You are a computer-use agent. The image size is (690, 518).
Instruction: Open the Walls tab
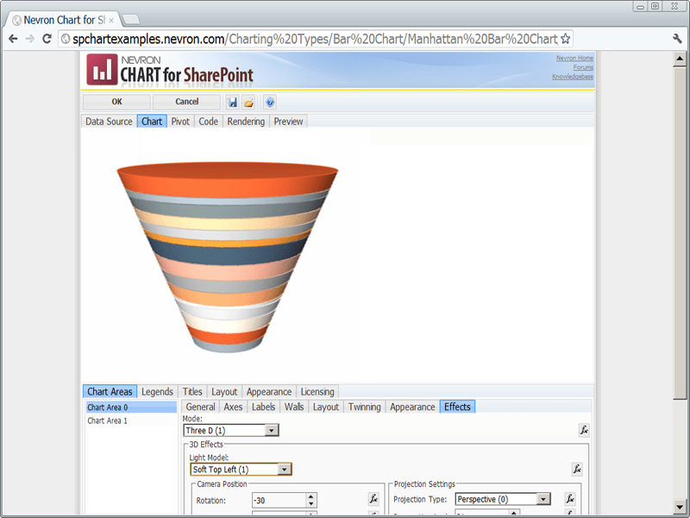[293, 407]
